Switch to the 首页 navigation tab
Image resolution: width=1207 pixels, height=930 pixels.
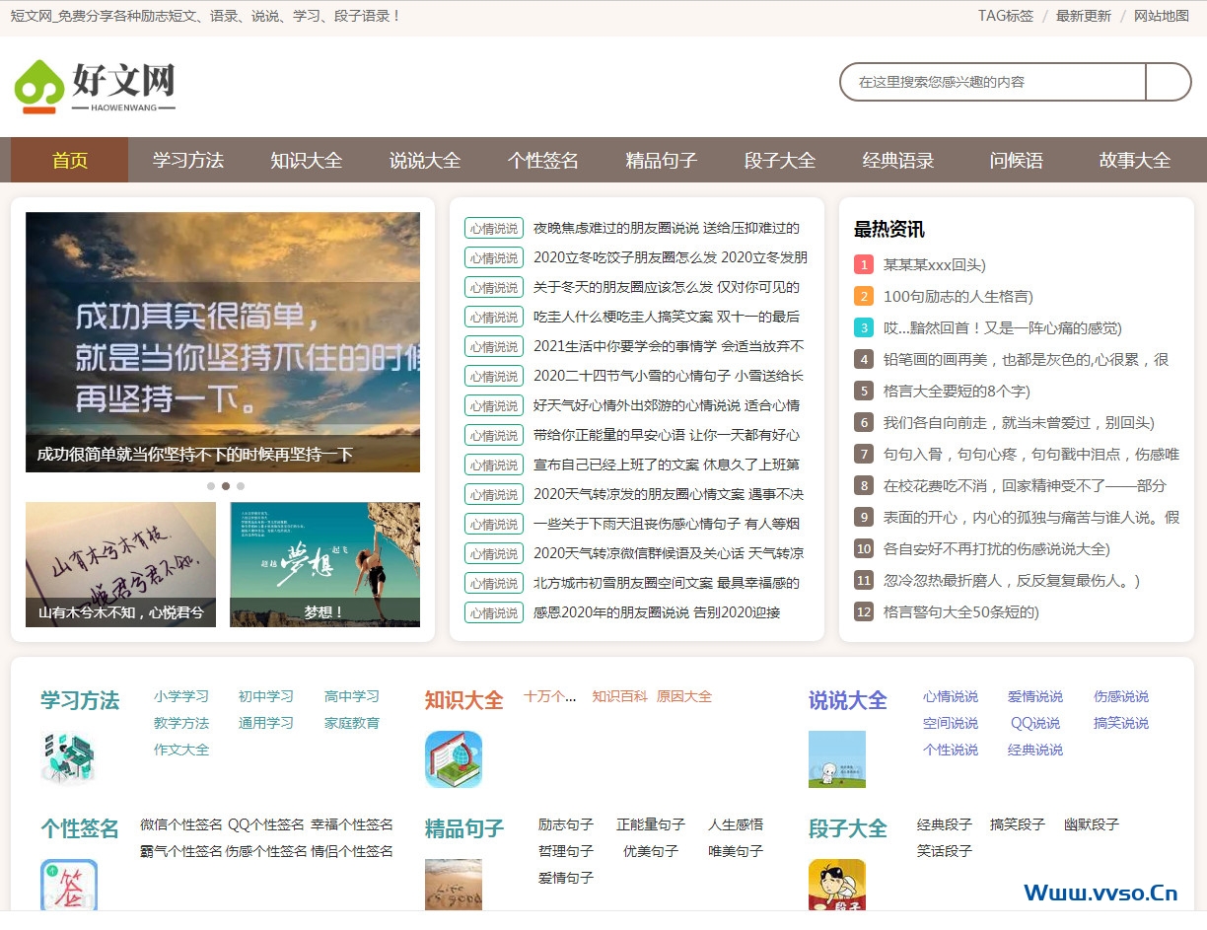point(67,160)
